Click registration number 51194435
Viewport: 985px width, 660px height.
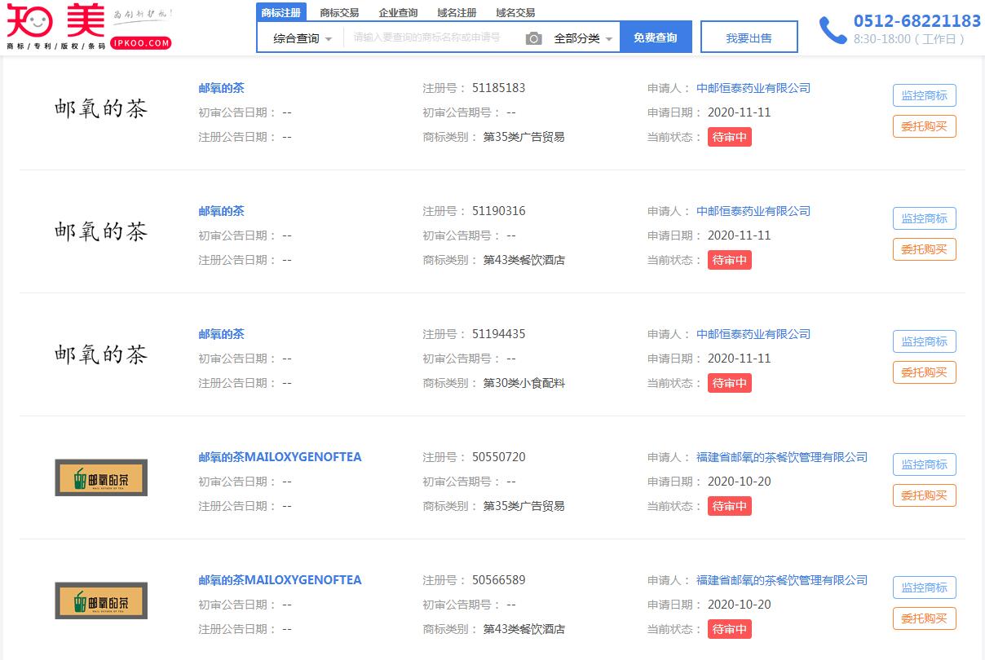tap(499, 334)
